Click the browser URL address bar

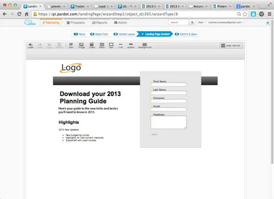click(135, 14)
